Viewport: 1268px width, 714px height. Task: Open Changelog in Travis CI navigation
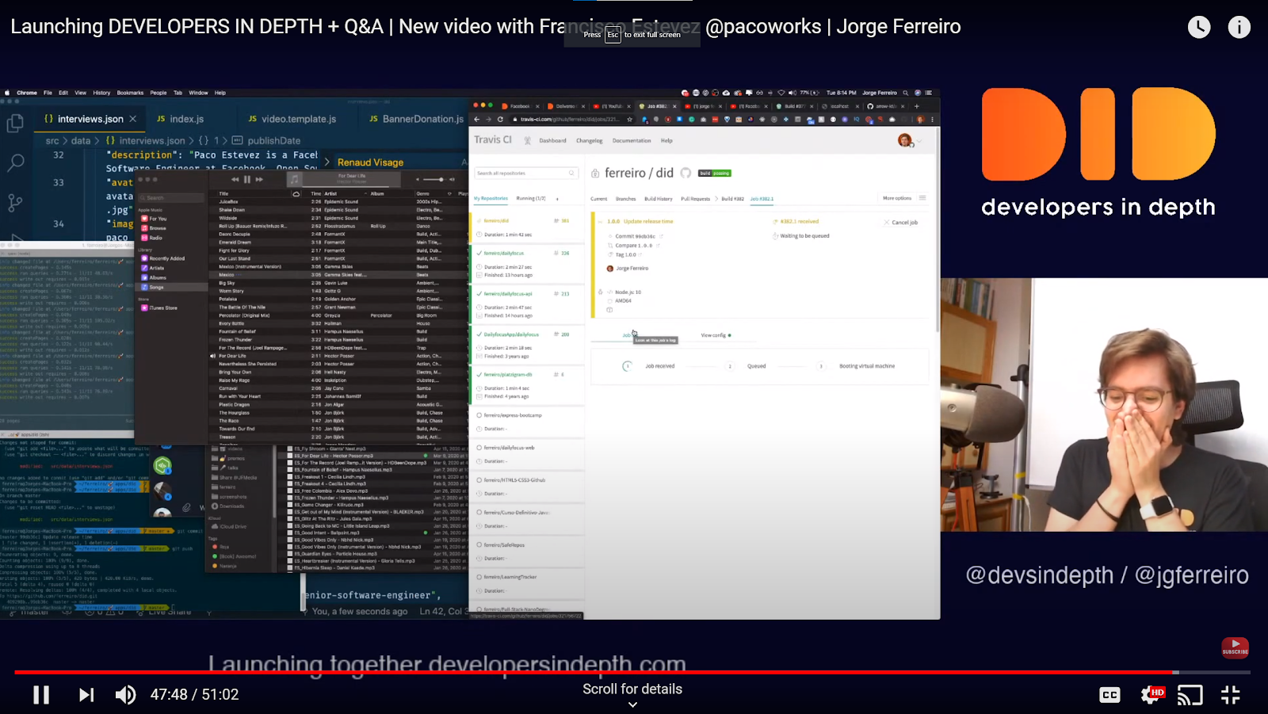click(x=590, y=140)
